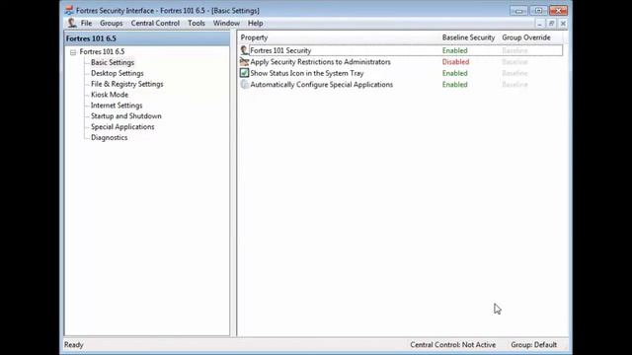
Task: Minimize the Fortres Security Interface window
Action: (518, 11)
